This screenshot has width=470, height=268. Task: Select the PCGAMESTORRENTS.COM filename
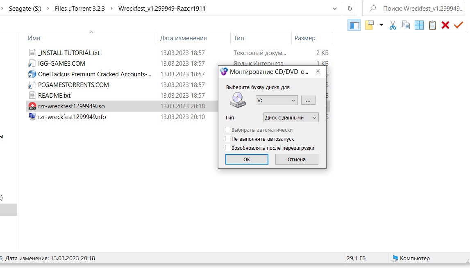(x=73, y=85)
